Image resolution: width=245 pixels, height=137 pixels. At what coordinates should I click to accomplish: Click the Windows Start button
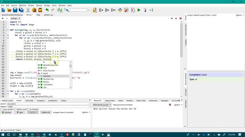[3, 134]
